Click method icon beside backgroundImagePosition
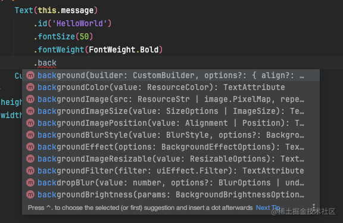The image size is (343, 223). pyautogui.click(x=30, y=123)
